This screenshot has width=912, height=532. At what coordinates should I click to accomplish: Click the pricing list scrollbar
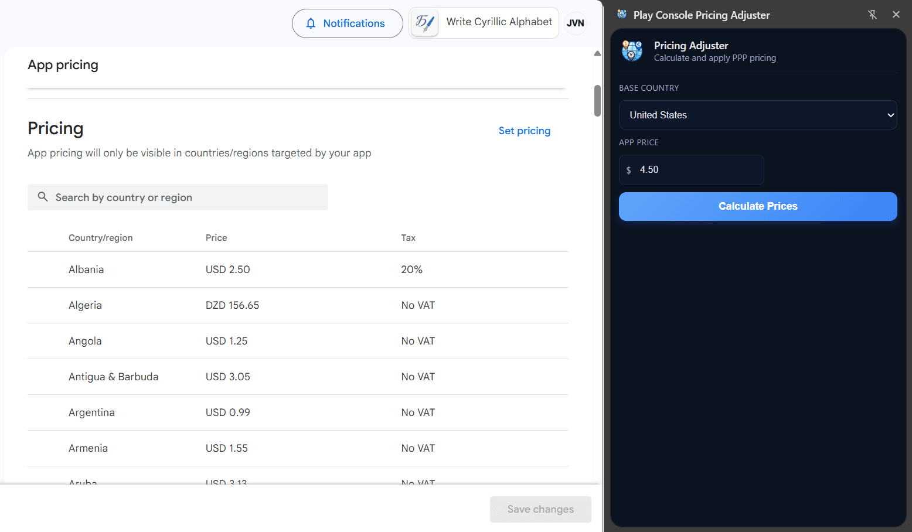click(597, 101)
